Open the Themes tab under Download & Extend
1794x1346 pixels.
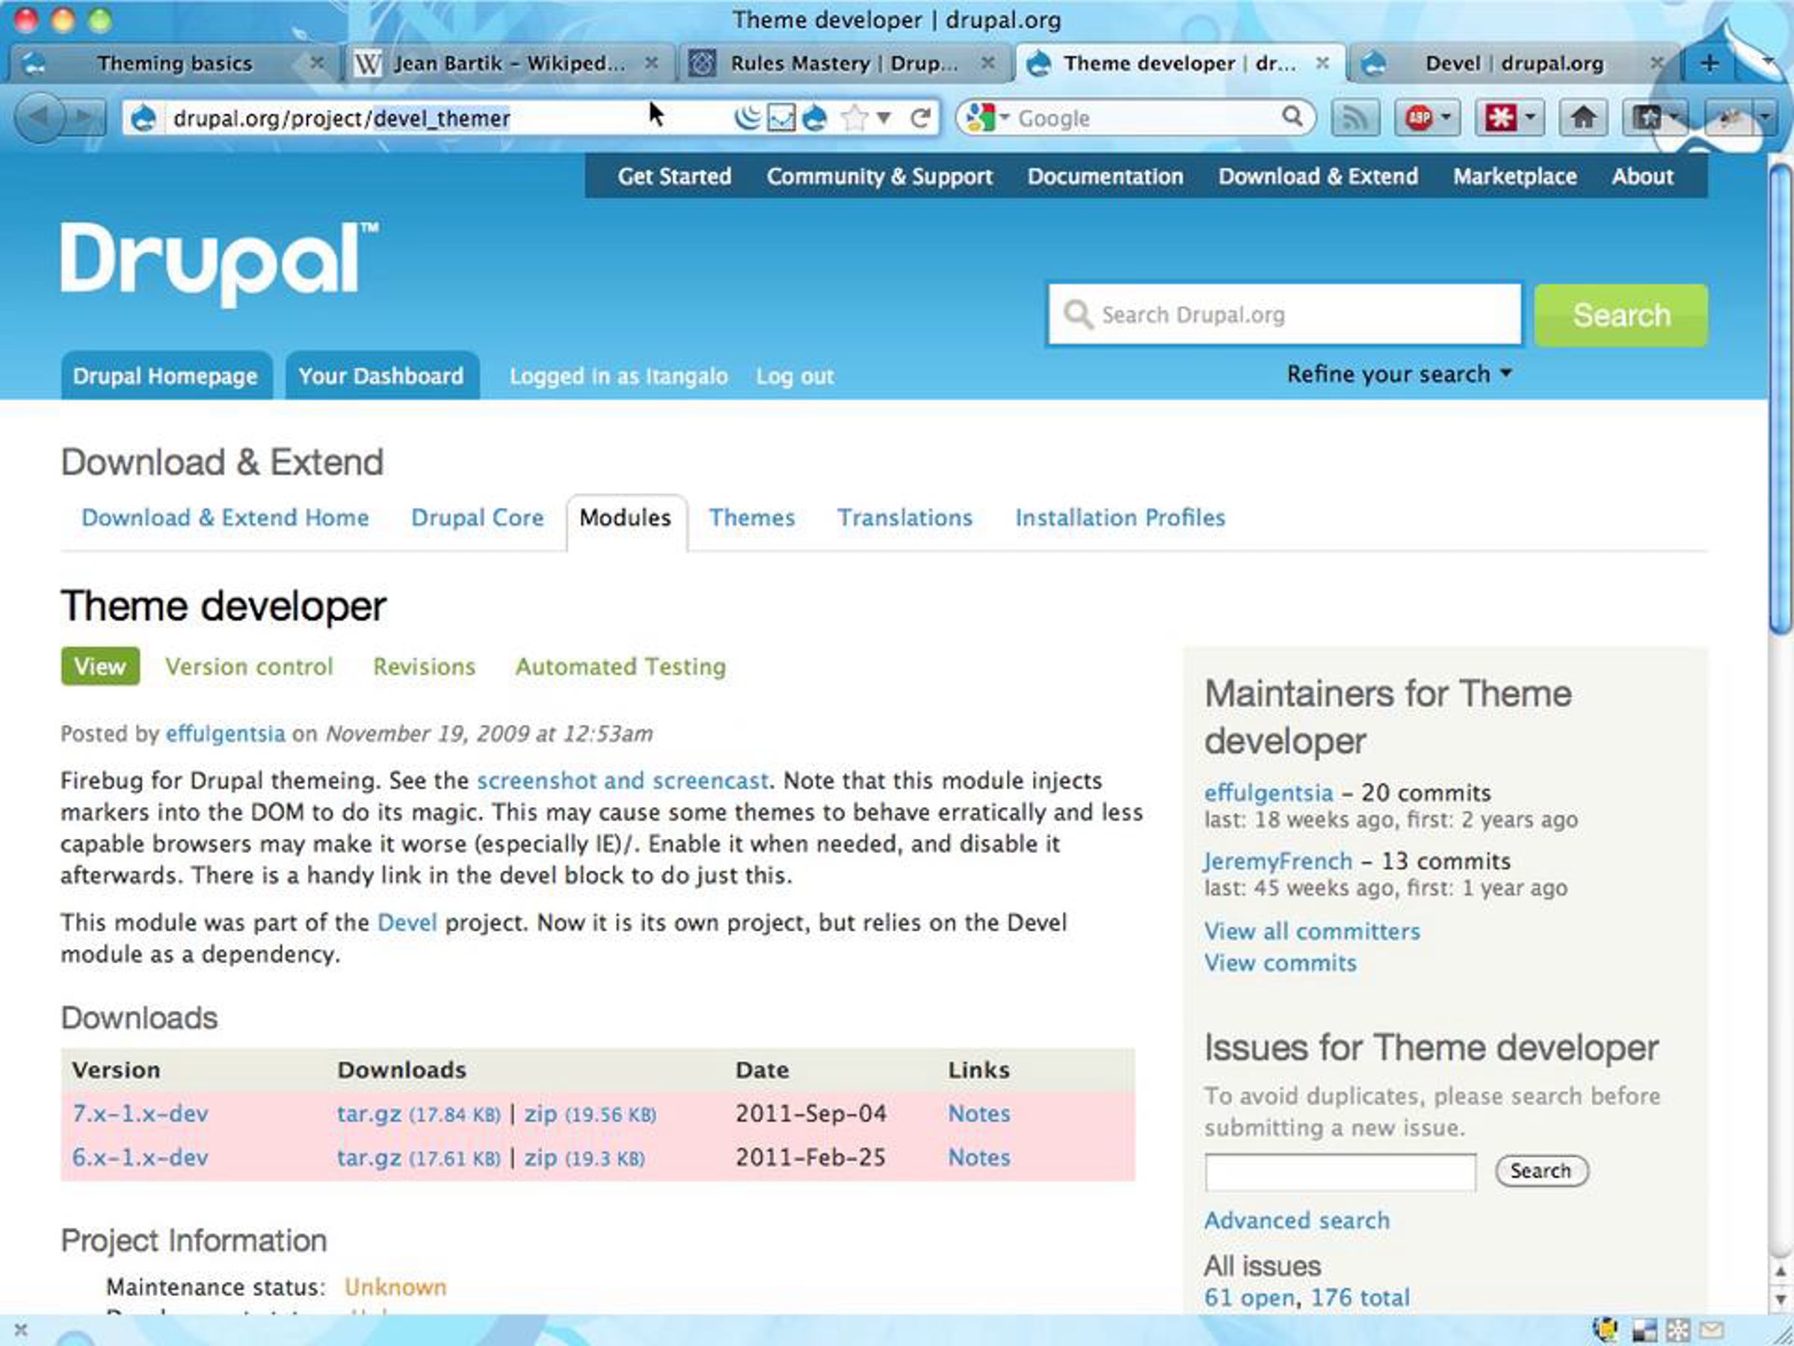click(x=752, y=517)
